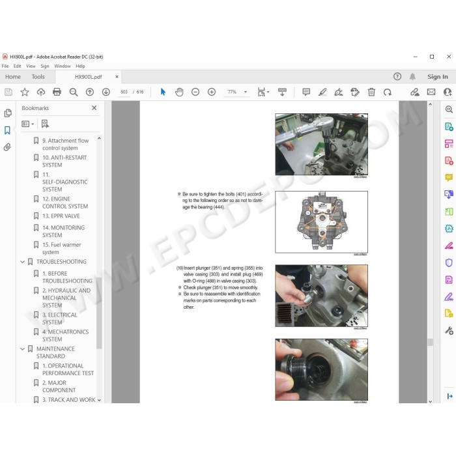Open the View menu
The height and width of the screenshot is (456, 456).
tap(31, 66)
